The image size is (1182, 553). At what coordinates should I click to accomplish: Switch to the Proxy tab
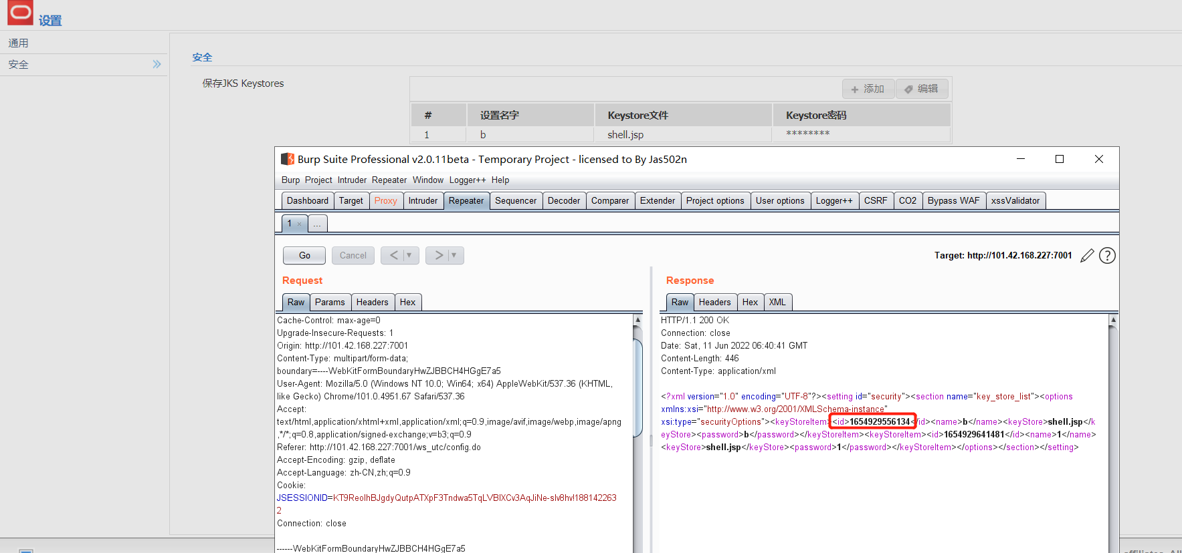386,201
